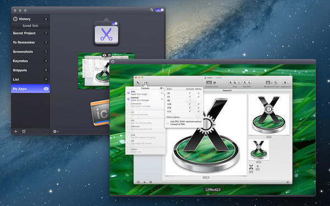Click the 1296x823 dimension label on the preview
330x206 pixels.
point(212,190)
